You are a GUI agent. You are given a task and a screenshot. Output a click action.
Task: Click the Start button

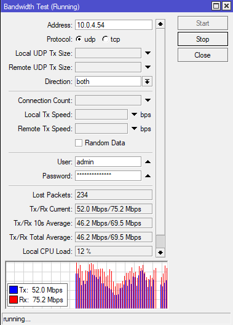point(203,23)
